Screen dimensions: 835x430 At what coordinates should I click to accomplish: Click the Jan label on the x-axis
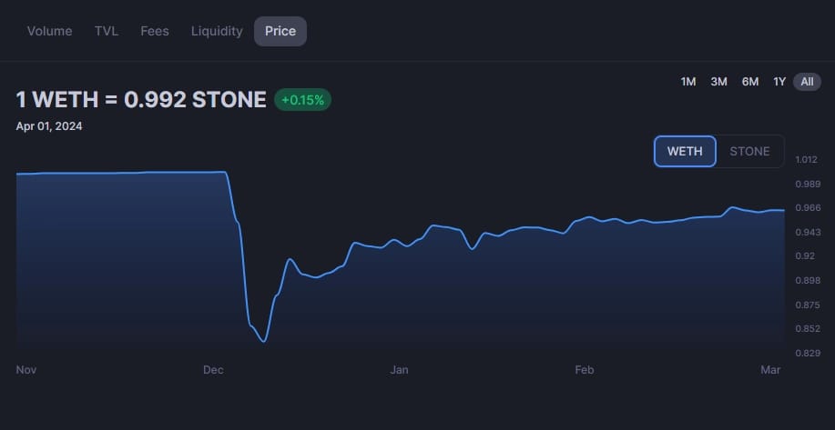click(x=399, y=370)
